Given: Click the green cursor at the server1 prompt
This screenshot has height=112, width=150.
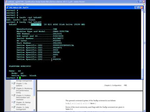Looking at the screenshot, I should tap(20, 78).
